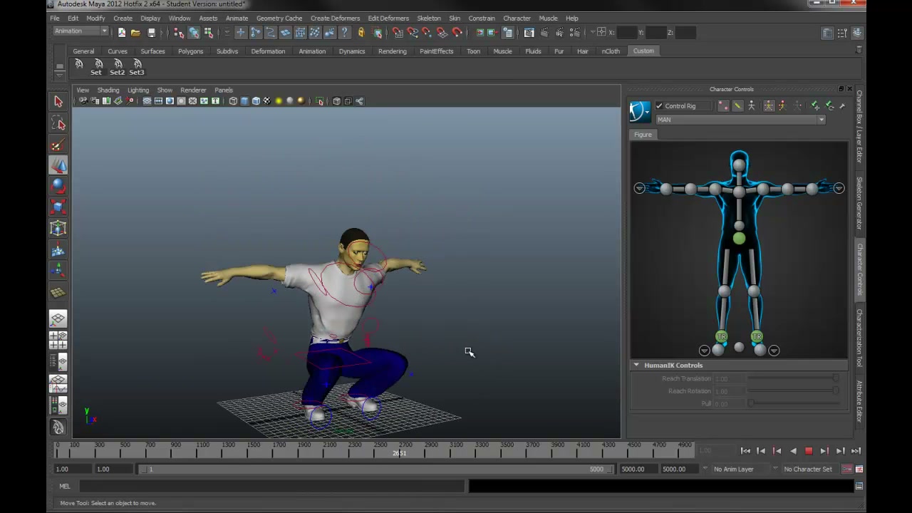Switch to the Polygons shelf tab
Screen dimensions: 912x513
click(x=190, y=51)
